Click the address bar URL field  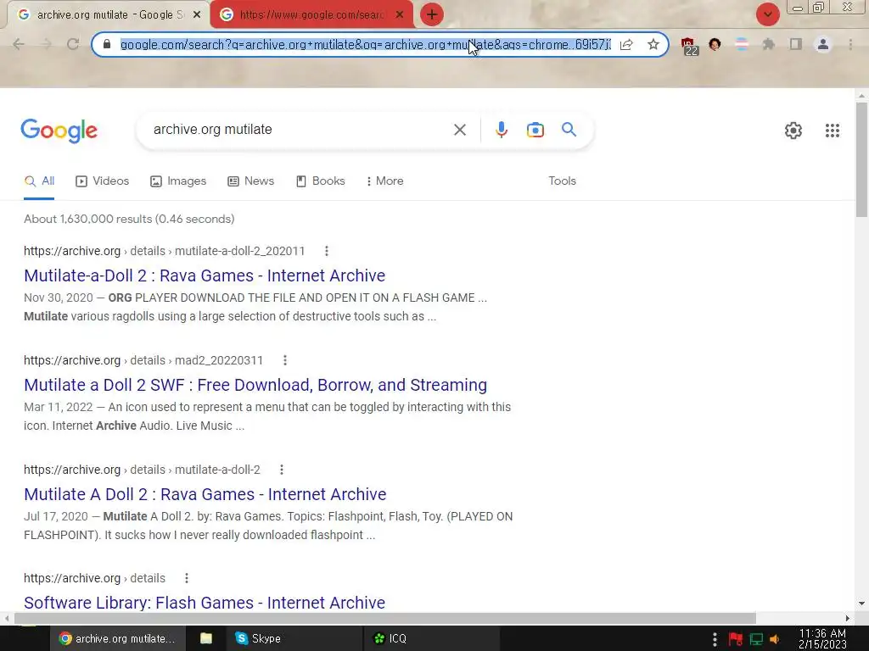coord(365,44)
